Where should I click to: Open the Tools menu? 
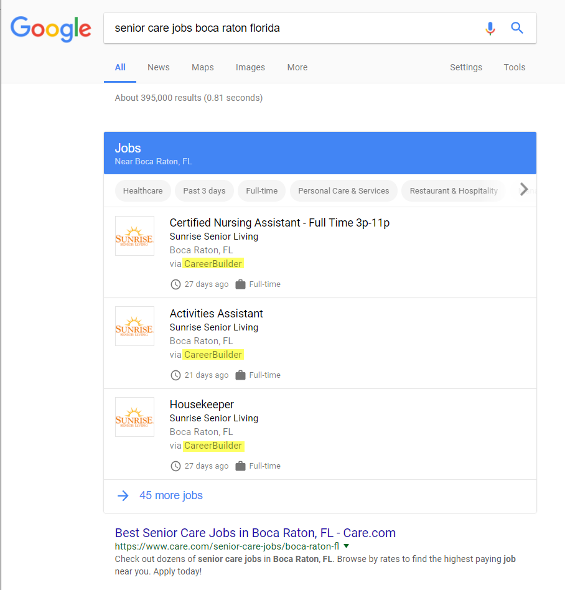[514, 67]
